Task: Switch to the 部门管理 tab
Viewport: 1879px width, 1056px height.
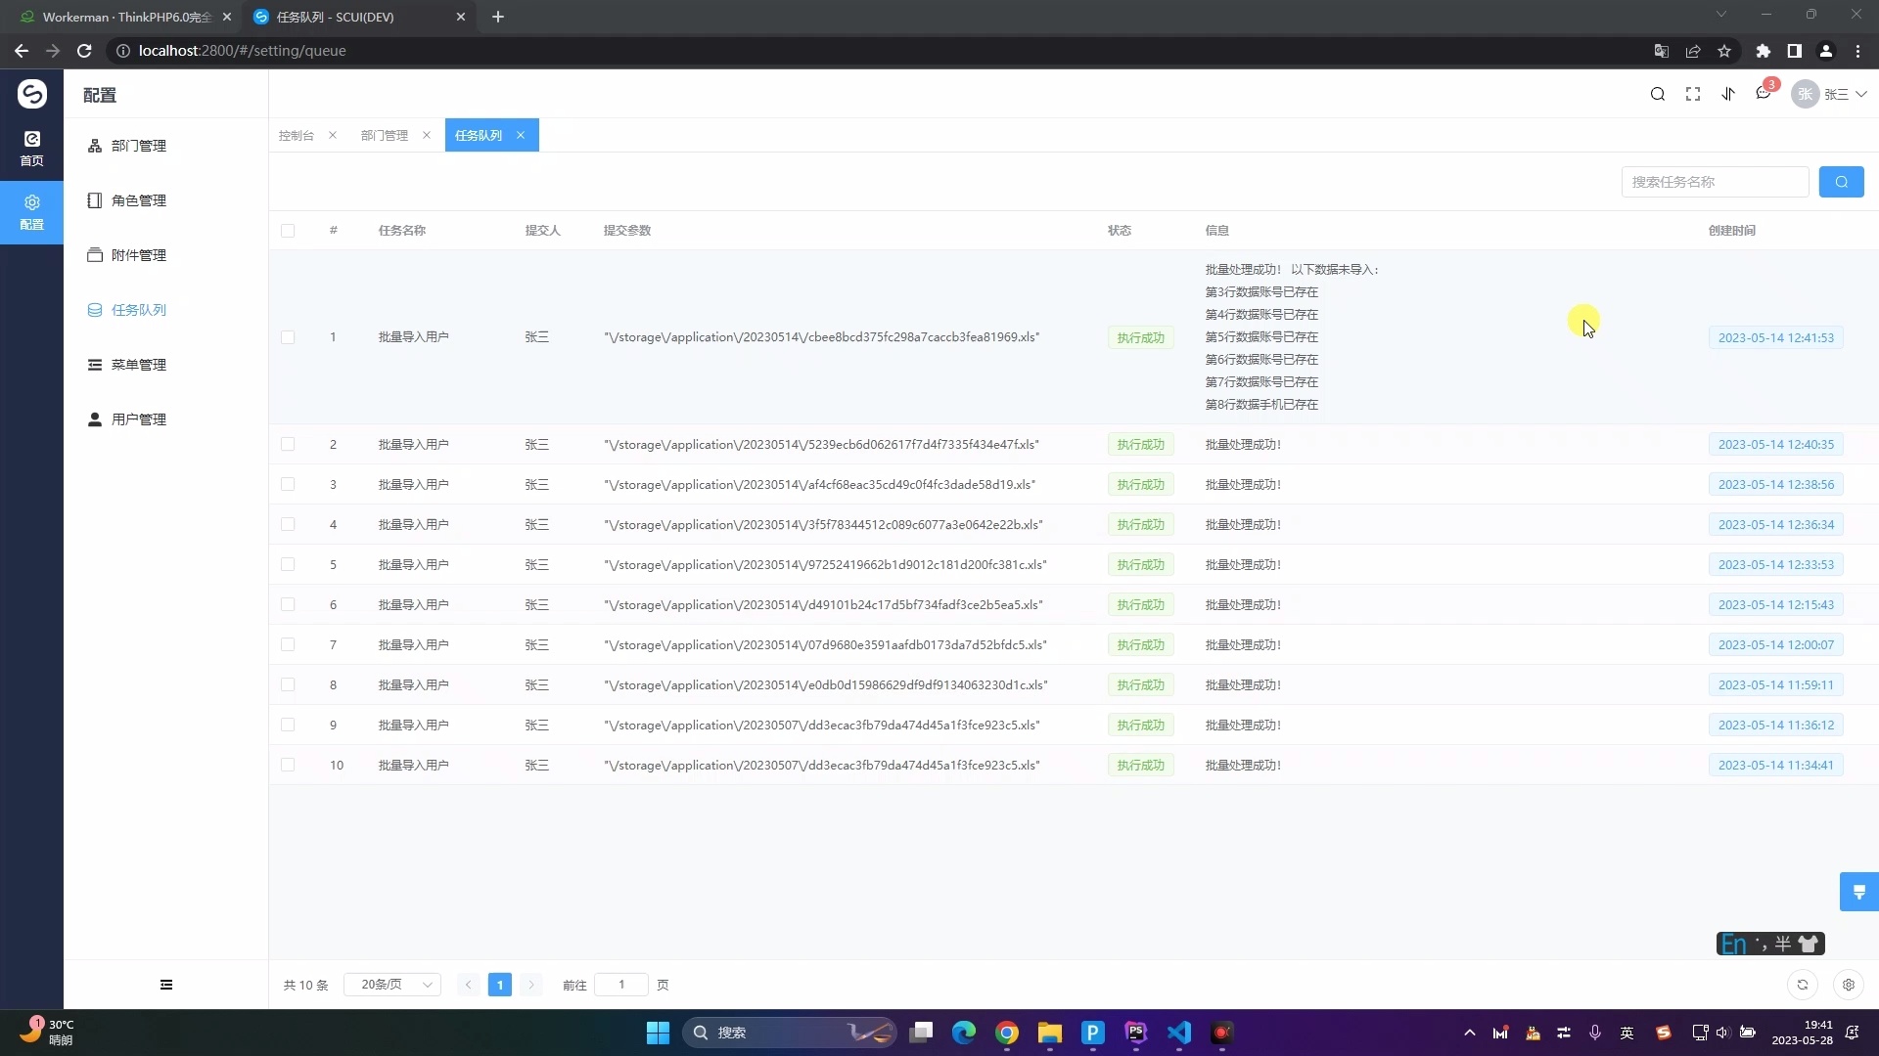Action: click(385, 135)
